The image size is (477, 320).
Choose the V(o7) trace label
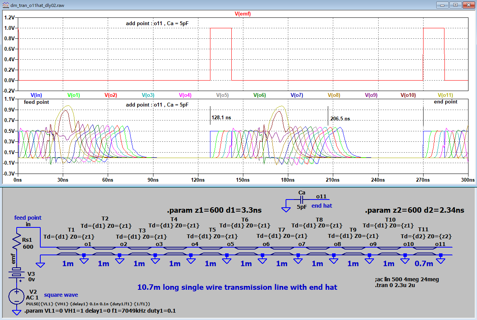[297, 95]
